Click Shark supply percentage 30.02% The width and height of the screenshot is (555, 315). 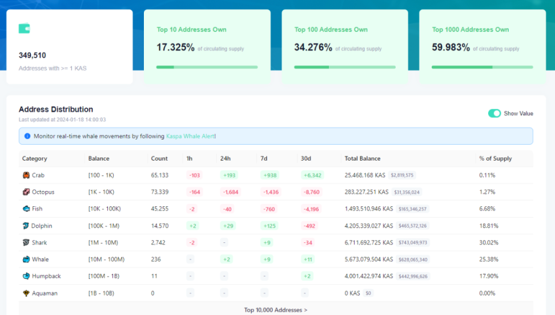click(x=489, y=242)
